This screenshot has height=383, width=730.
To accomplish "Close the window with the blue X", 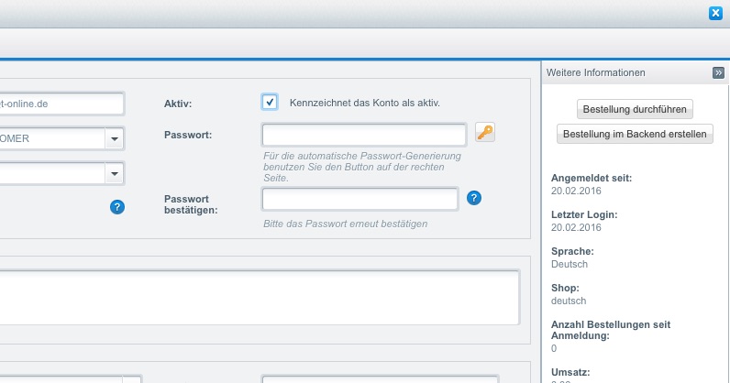I will 716,13.
